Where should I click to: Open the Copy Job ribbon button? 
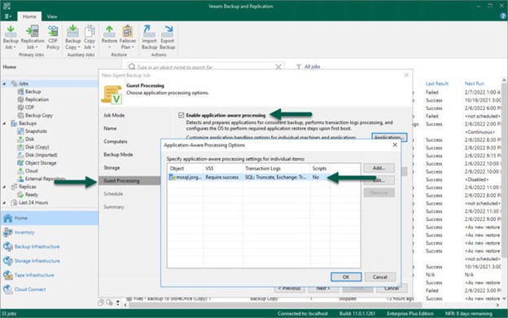coord(90,38)
